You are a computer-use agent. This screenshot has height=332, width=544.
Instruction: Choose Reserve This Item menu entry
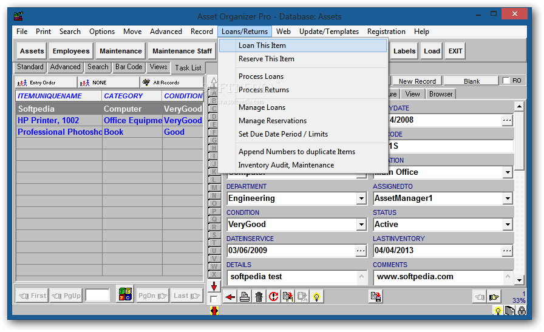303,59
